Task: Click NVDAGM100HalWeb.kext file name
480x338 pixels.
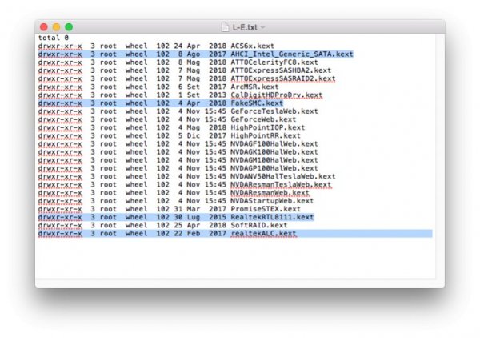Action: [x=274, y=160]
